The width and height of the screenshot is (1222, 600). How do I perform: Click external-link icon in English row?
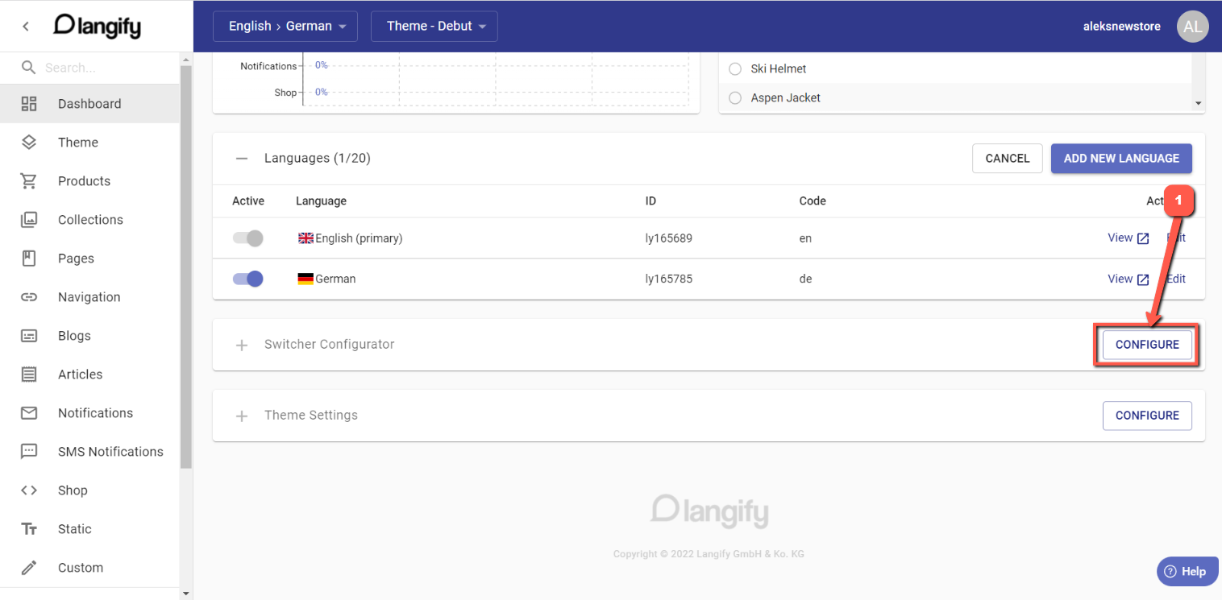click(1143, 238)
